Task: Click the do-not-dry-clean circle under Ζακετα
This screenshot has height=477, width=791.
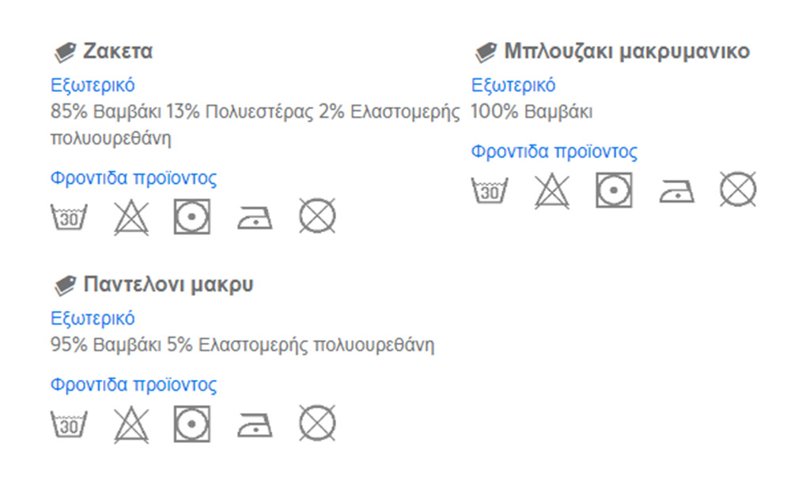Action: pyautogui.click(x=317, y=216)
